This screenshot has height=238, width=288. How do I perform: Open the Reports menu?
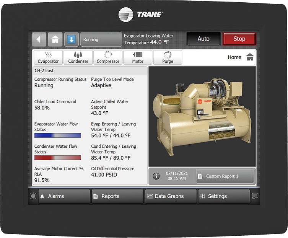tap(117, 196)
